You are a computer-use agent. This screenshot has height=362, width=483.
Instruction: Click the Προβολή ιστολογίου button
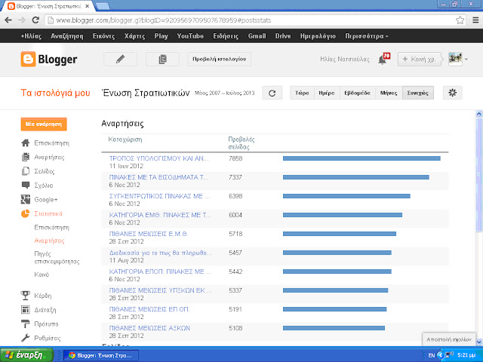(220, 59)
